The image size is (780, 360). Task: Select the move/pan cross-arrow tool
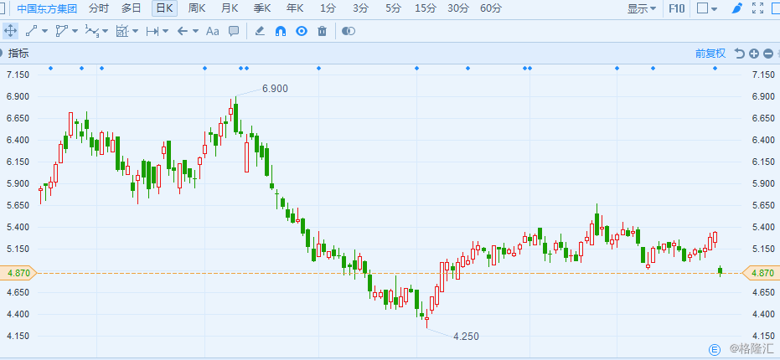click(x=10, y=31)
